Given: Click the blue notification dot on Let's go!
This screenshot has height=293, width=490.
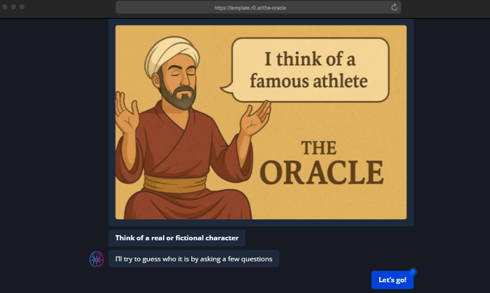Looking at the screenshot, I should tap(413, 272).
